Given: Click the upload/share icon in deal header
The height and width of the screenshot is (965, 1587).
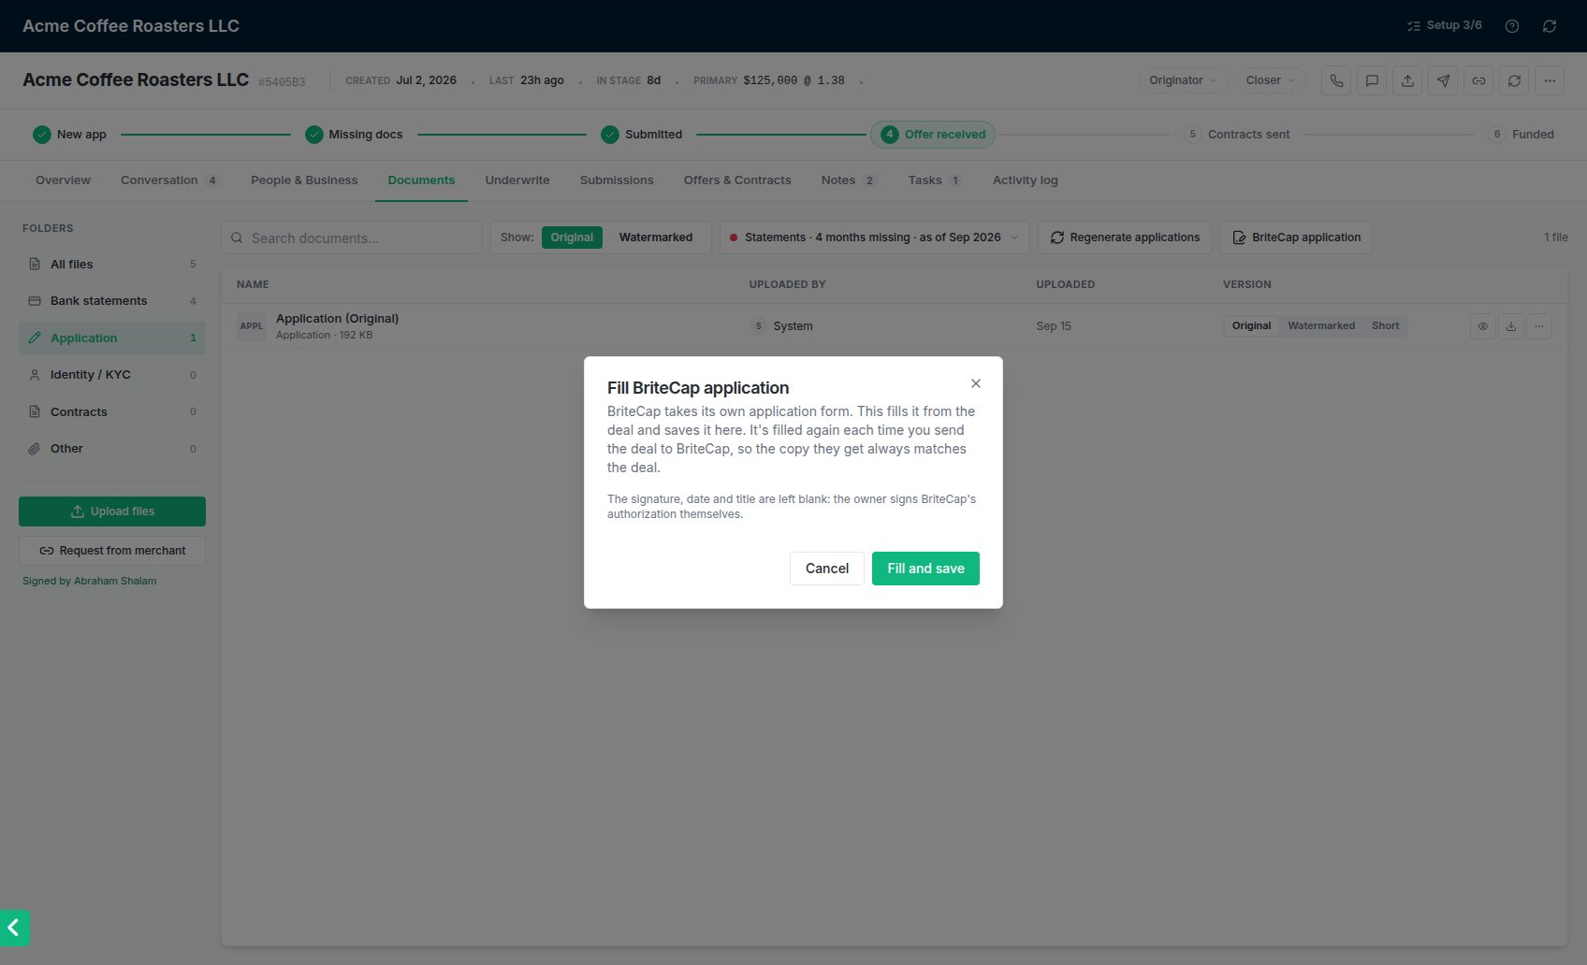Looking at the screenshot, I should [1407, 80].
